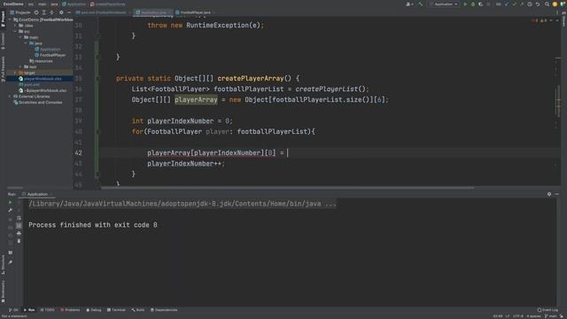
Task: Pin the Run tab
Action: 10,262
